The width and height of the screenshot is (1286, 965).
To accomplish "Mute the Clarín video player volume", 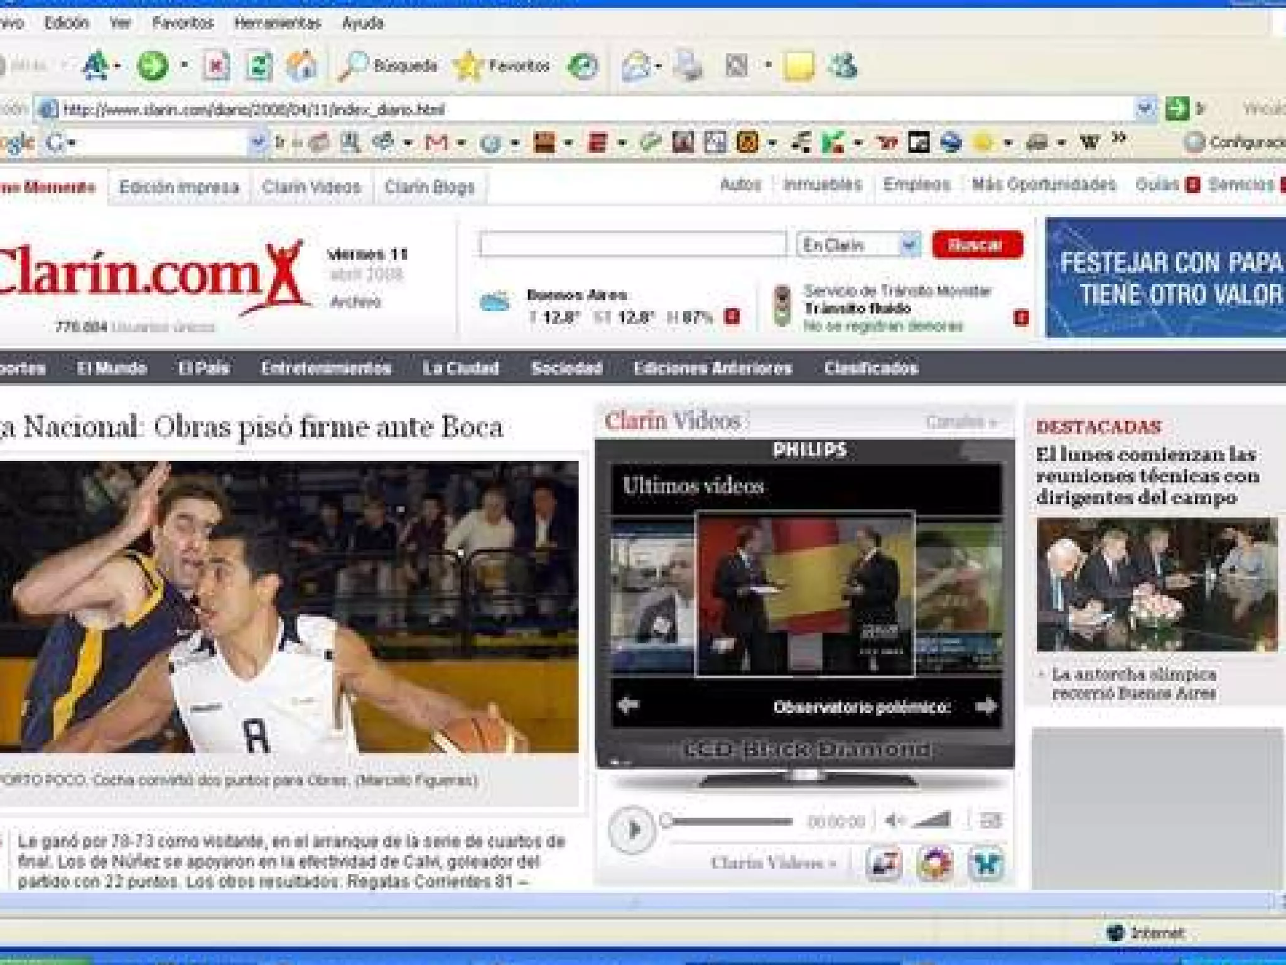I will pos(894,820).
